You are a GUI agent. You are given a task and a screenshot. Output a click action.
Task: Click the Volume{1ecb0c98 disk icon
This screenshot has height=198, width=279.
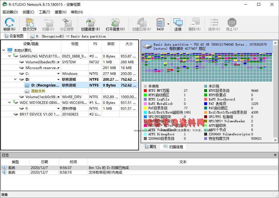pos(21,97)
